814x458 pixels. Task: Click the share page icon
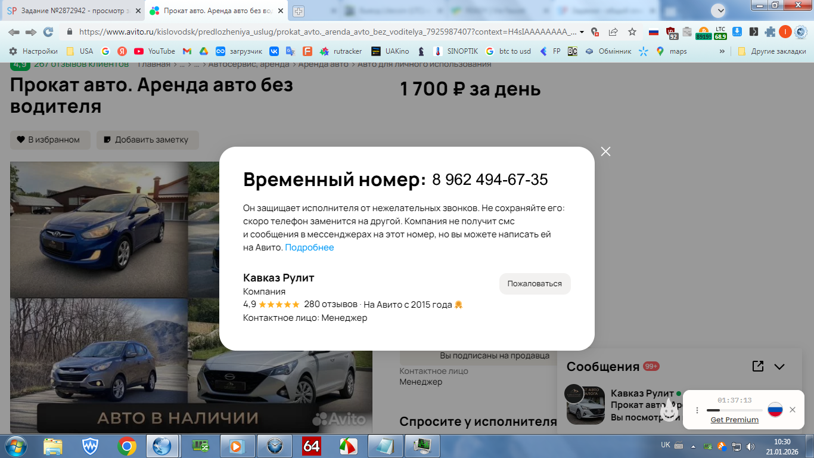point(613,32)
